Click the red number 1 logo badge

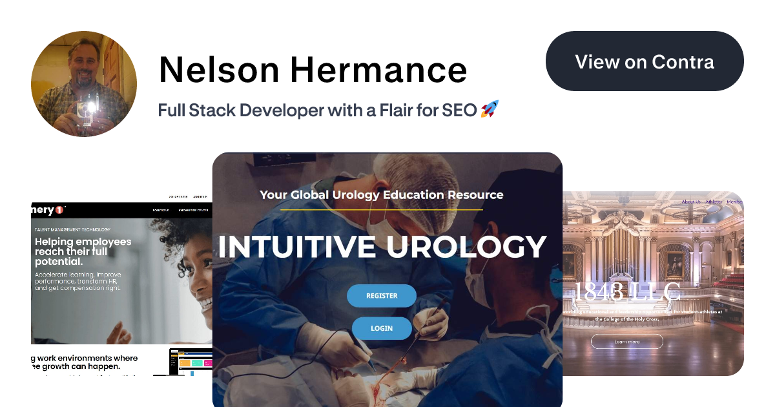coord(59,210)
